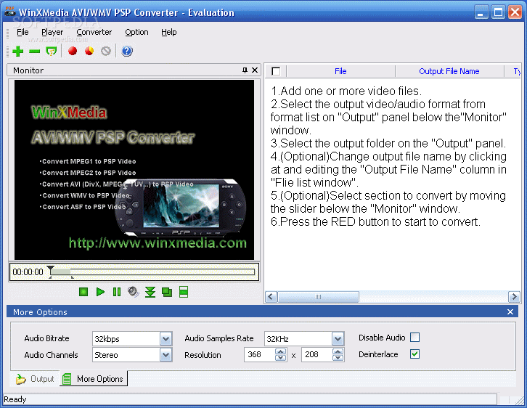Close the More Options panel
This screenshot has height=408, width=527.
(510, 312)
